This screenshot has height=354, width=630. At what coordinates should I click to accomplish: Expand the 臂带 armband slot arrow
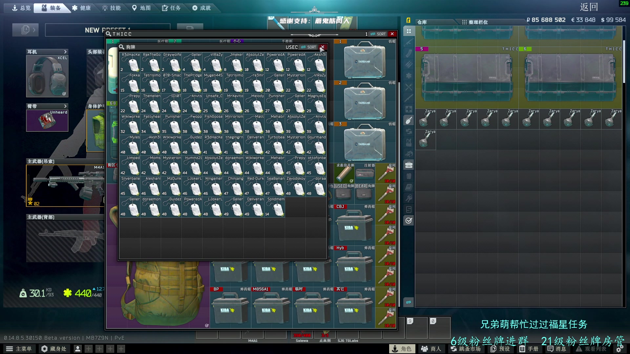(65, 106)
